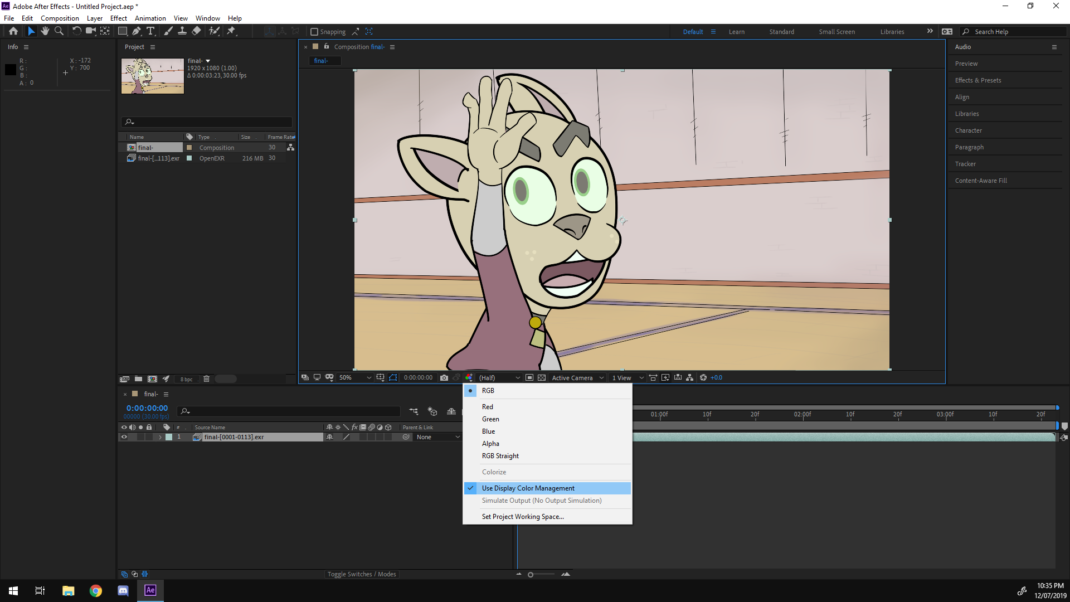
Task: Take a snapshot with camera icon
Action: [x=444, y=377]
